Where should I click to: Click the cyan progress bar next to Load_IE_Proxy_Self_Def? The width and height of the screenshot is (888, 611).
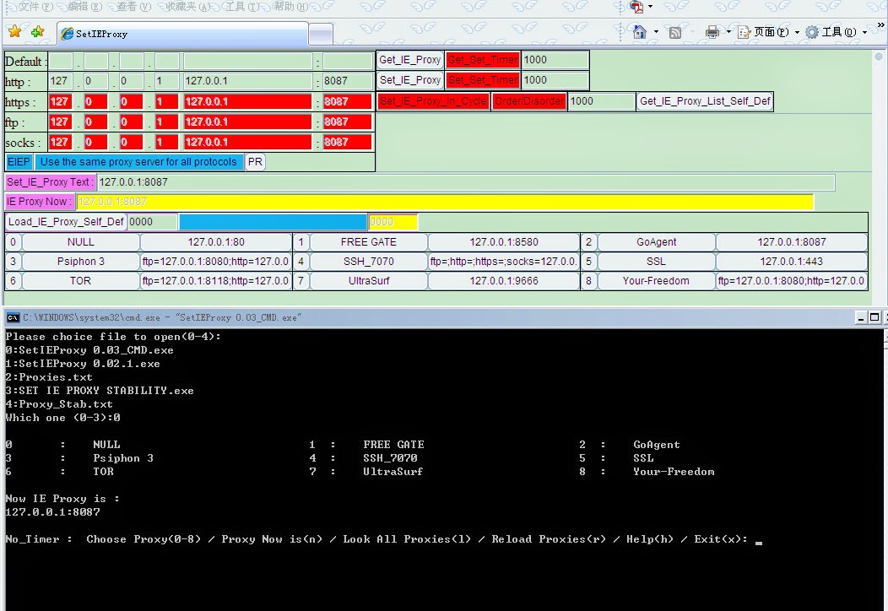click(273, 222)
